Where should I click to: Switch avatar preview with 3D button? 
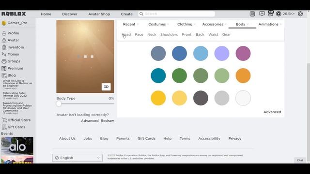coord(106,87)
